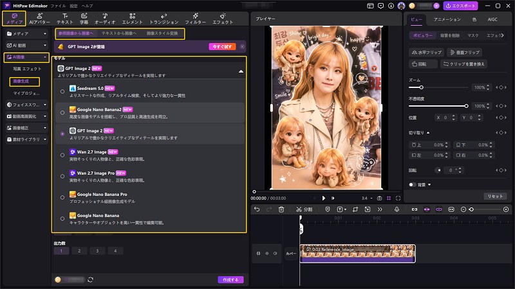Viewport: 515px width, 289px height.
Task: Switch to 画像スタイル変換 tab
Action: (x=162, y=33)
